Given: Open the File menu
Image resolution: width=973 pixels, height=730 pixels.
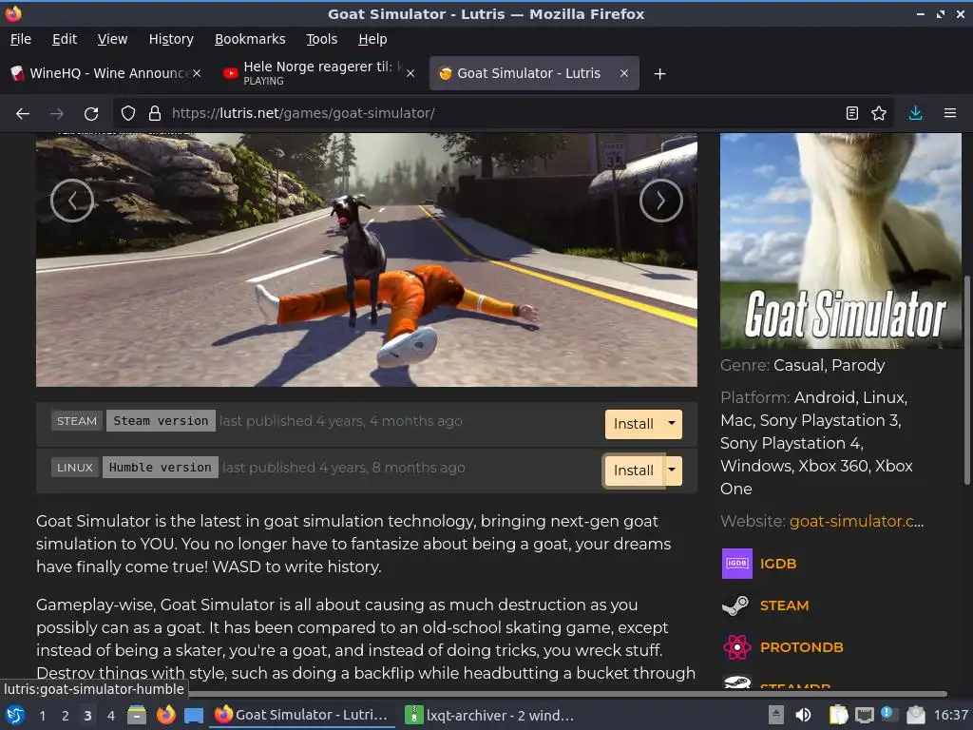Looking at the screenshot, I should pos(21,39).
